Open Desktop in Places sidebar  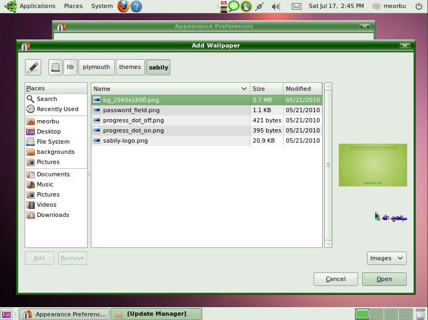tap(56, 131)
